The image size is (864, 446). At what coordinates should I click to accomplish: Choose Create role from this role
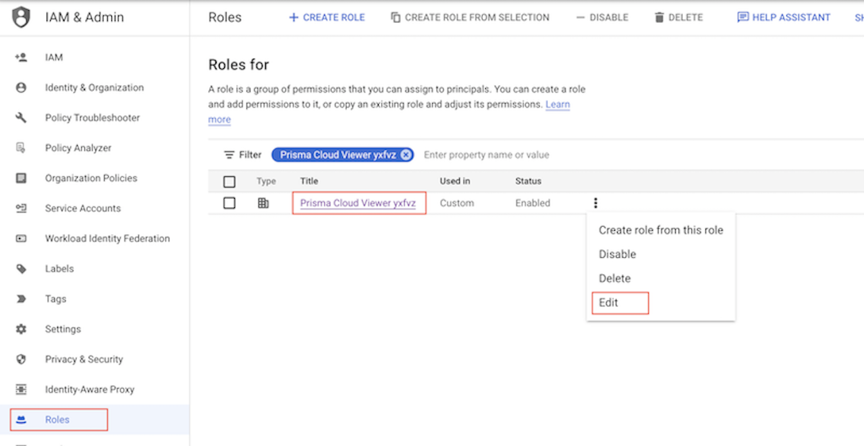(661, 230)
